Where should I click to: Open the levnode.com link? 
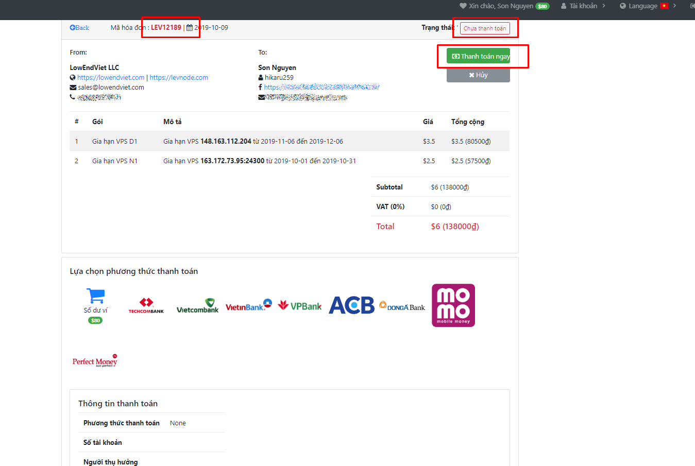pos(179,78)
